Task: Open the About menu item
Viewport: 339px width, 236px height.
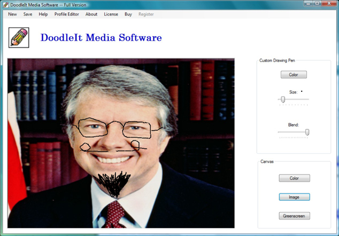Action: click(91, 14)
